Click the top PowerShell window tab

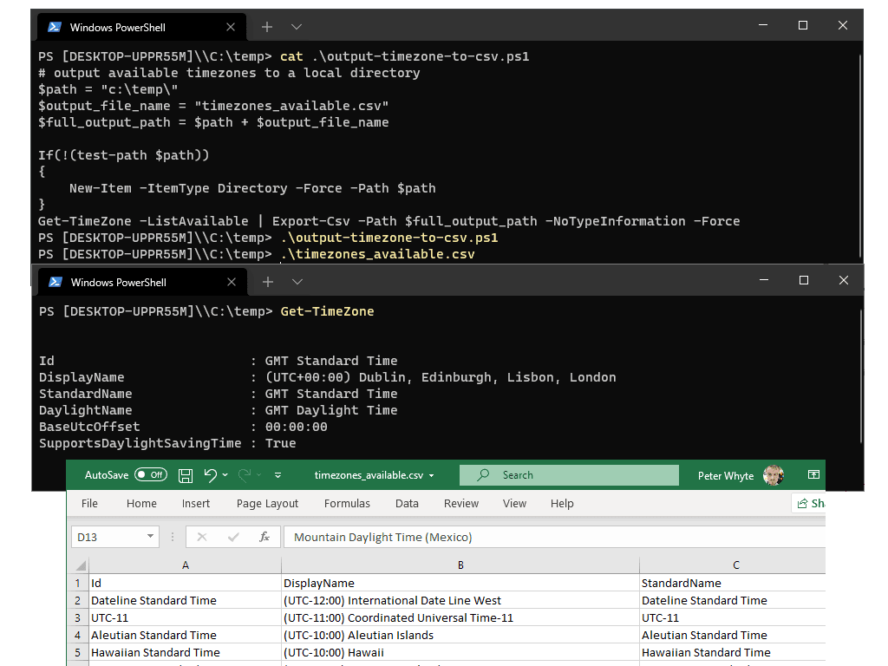pos(141,27)
